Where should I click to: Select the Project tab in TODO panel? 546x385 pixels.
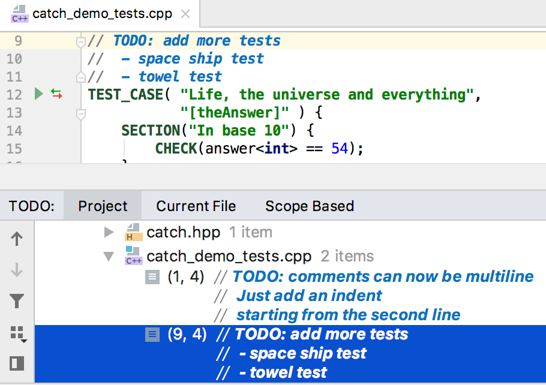tap(103, 206)
